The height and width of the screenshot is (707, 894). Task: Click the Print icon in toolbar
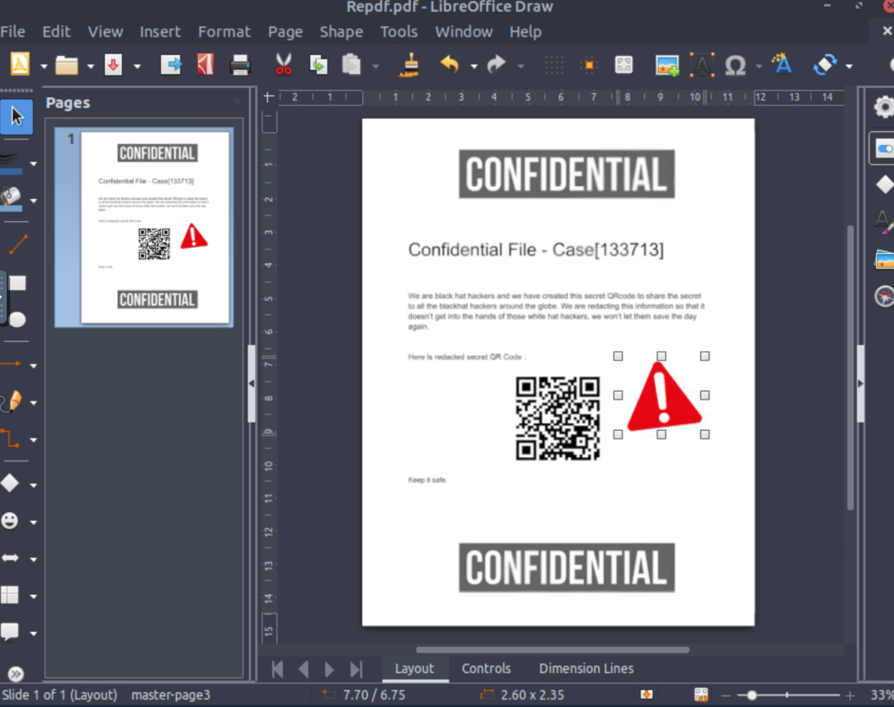pos(241,65)
